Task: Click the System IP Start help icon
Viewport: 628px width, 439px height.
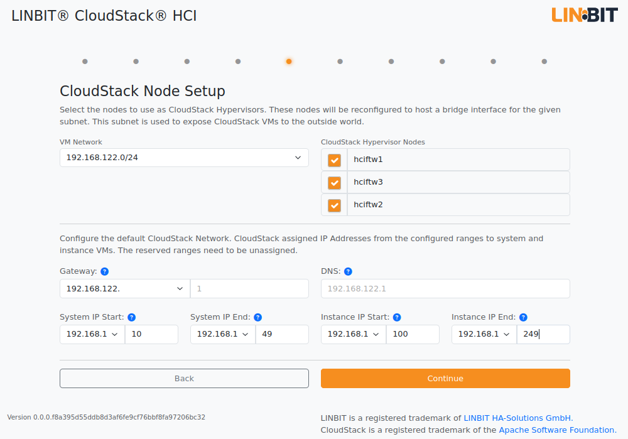Action: coord(131,317)
